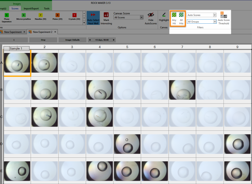Click the Sample 1 label box
Viewport: 252px width, 184px height.
17,48
